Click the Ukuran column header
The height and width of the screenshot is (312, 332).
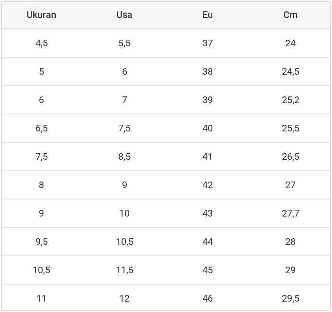(x=41, y=15)
